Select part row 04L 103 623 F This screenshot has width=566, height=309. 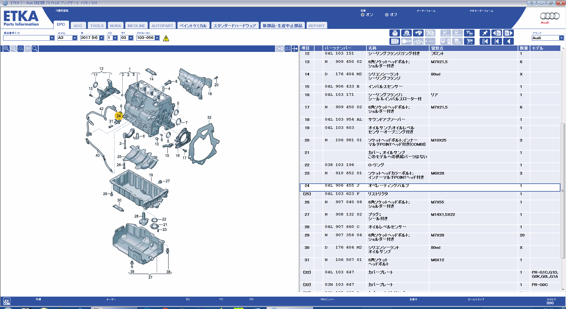click(342, 194)
